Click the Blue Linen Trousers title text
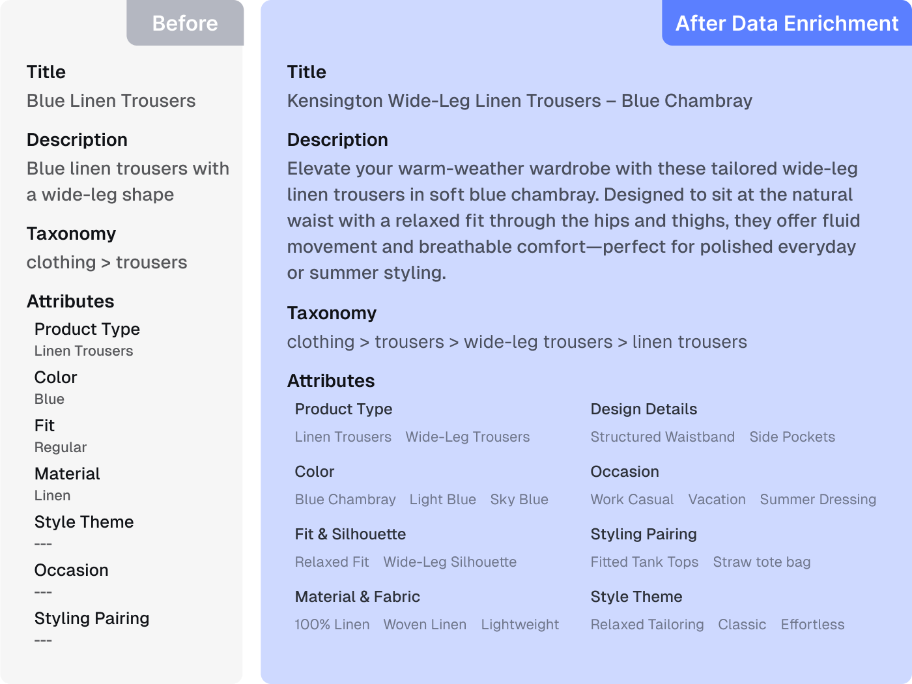The height and width of the screenshot is (684, 912). 111,101
